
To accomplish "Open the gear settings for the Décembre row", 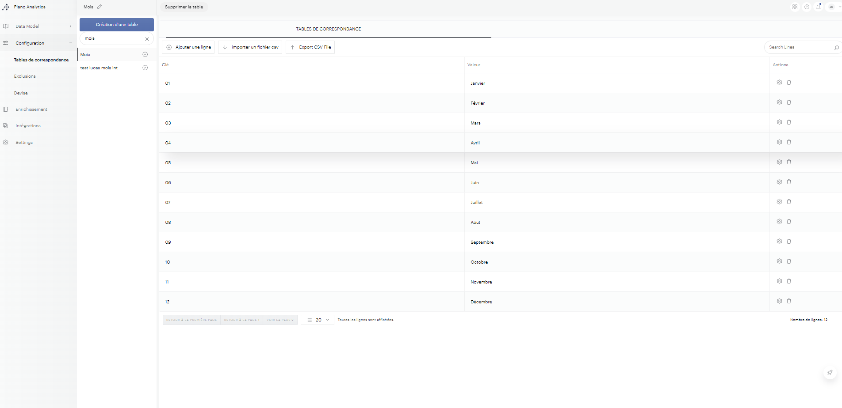I will coord(779,301).
